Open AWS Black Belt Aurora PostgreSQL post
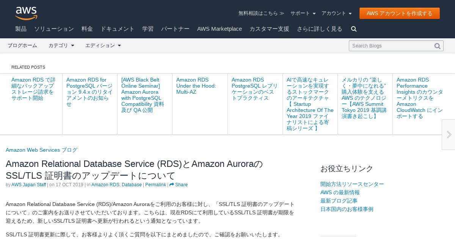455x239 pixels. tap(143, 95)
